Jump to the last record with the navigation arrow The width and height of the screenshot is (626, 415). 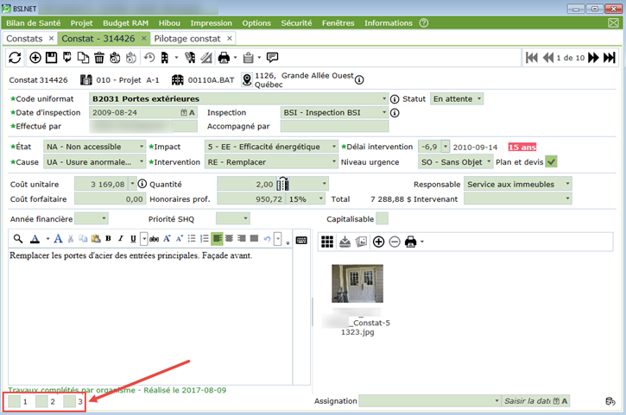609,58
